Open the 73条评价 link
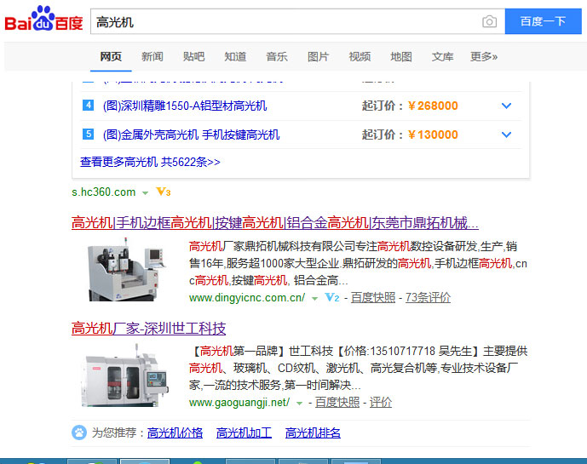This screenshot has width=587, height=464. [428, 298]
